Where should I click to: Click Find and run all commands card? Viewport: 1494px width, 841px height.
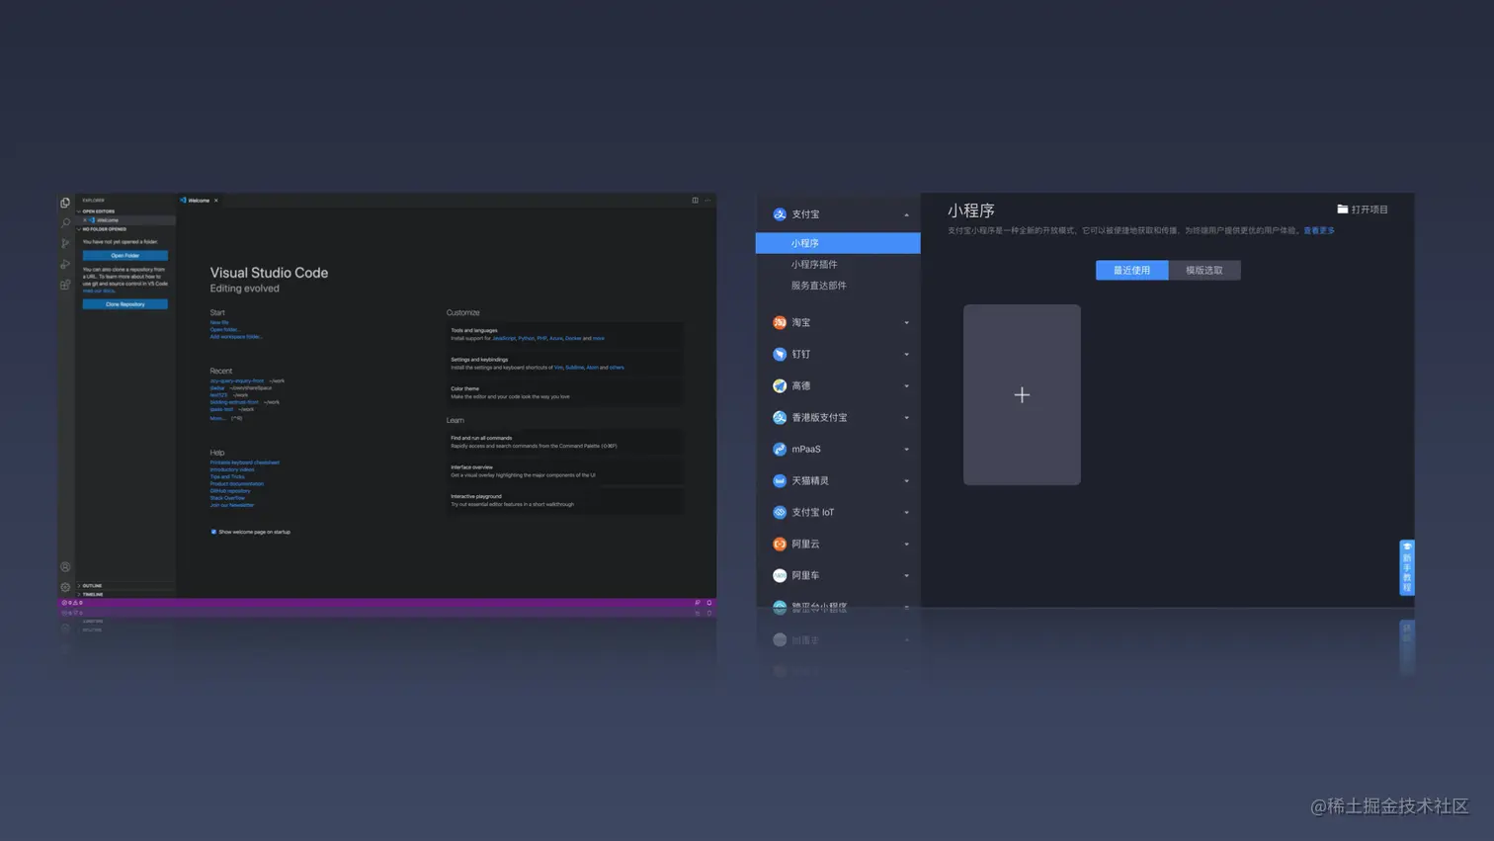pyautogui.click(x=564, y=442)
